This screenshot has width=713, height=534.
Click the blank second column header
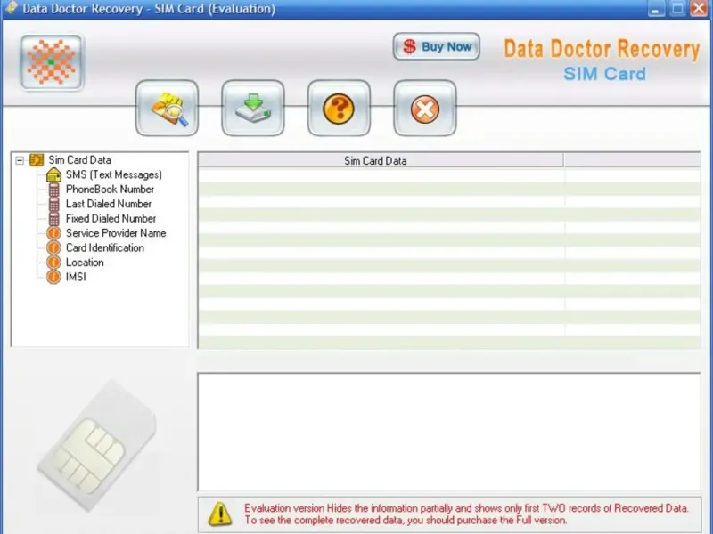(632, 160)
